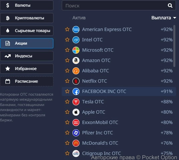
Task: Click the Intel logo icon
Action: [76, 40]
